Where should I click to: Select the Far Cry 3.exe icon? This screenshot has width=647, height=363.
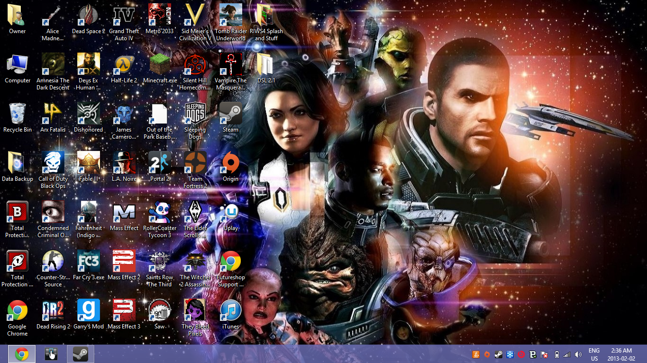(x=89, y=266)
